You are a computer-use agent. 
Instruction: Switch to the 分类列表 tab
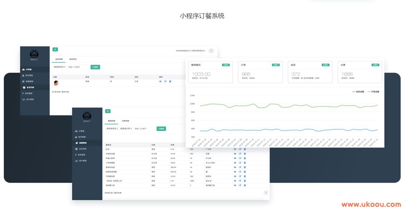pos(126,121)
